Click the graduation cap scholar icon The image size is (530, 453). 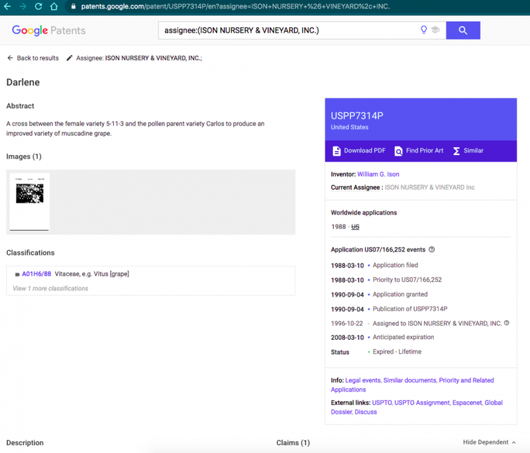click(x=435, y=30)
